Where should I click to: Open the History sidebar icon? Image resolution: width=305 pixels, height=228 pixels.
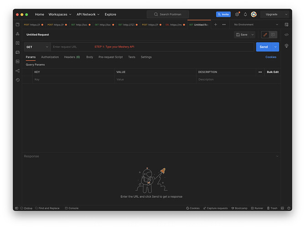[x=17, y=80]
